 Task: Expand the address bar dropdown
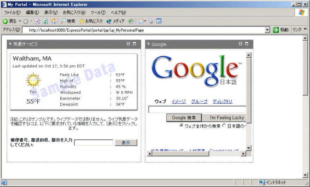tap(267, 30)
